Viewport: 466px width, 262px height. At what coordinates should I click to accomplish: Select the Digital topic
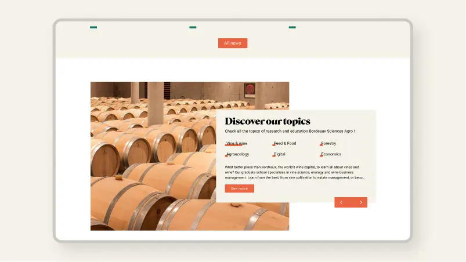click(279, 154)
